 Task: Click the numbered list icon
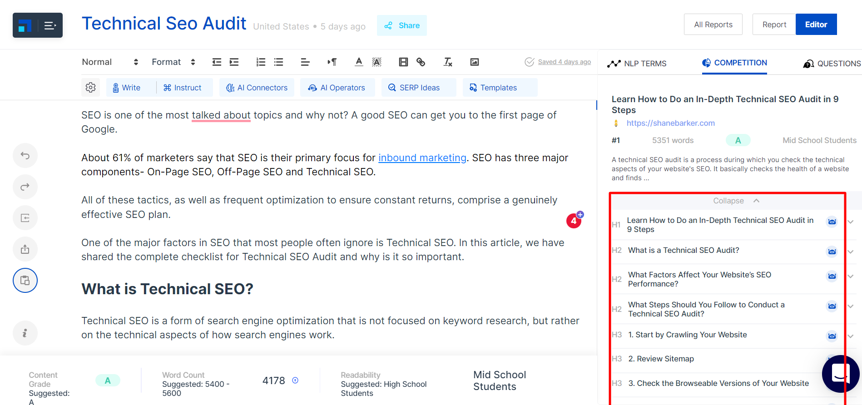click(x=261, y=62)
